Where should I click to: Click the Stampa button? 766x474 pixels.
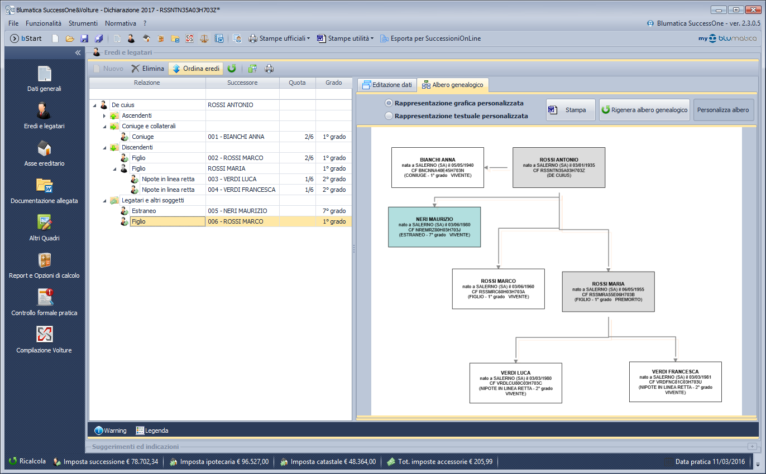point(571,110)
